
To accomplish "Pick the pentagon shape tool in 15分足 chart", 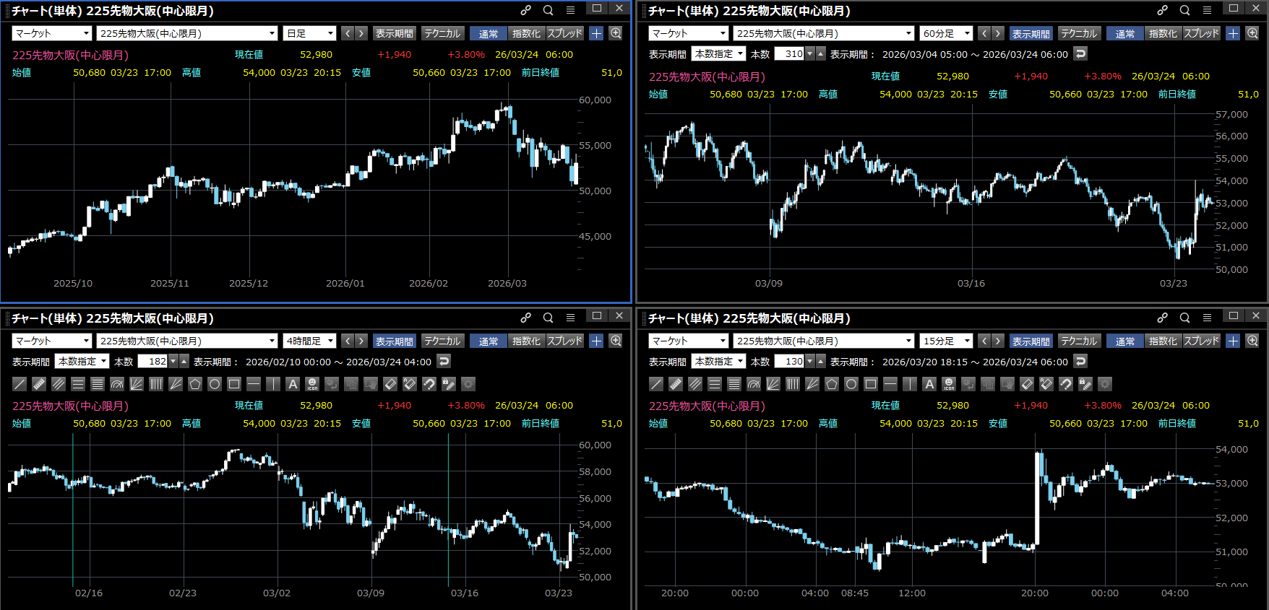I will (832, 384).
